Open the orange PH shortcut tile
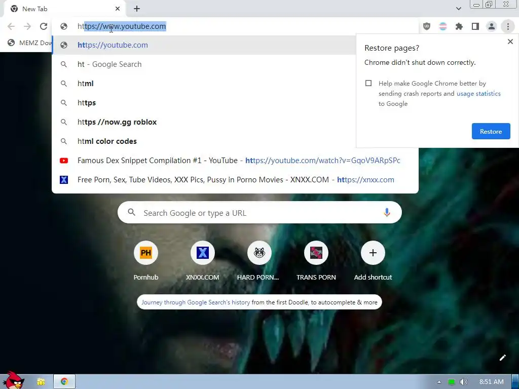This screenshot has height=389, width=519. tap(145, 253)
